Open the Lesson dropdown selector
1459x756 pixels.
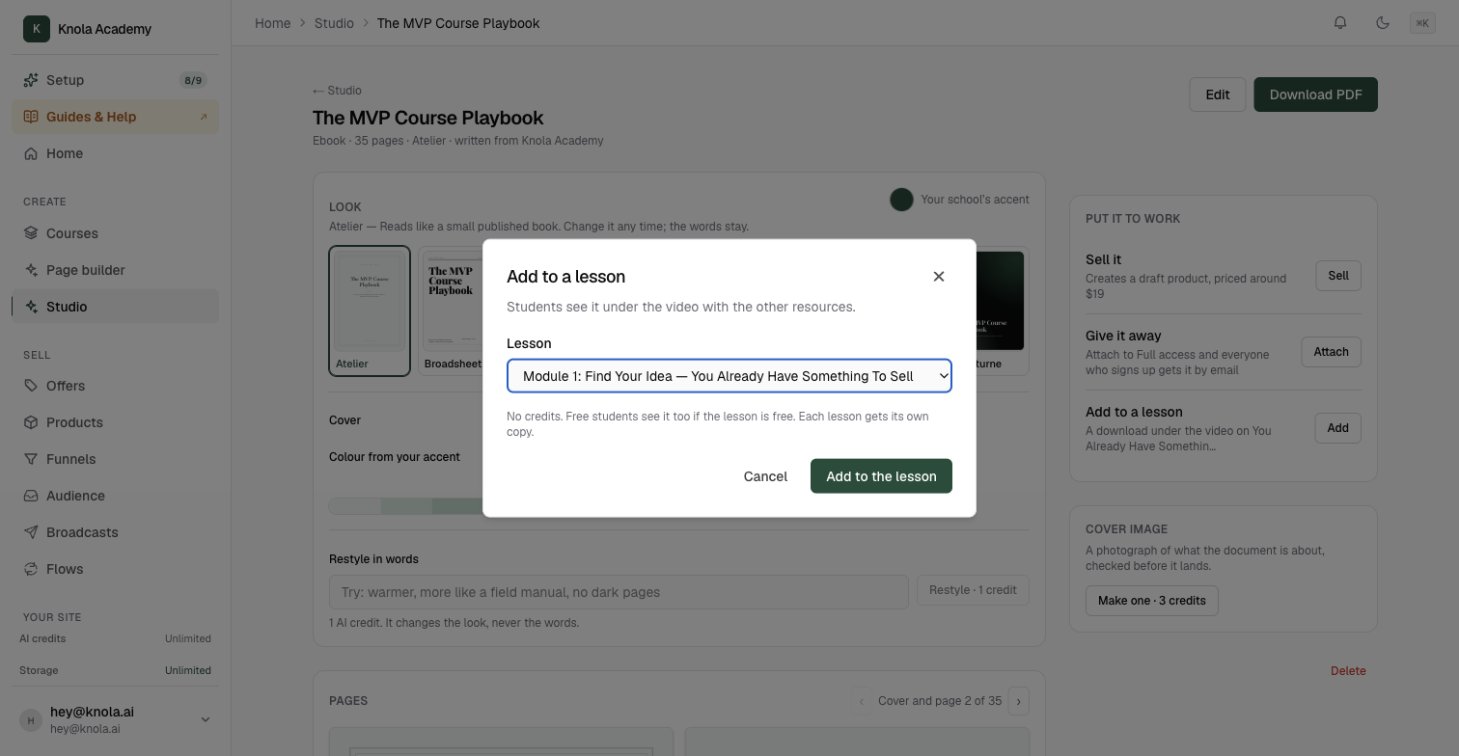(729, 376)
